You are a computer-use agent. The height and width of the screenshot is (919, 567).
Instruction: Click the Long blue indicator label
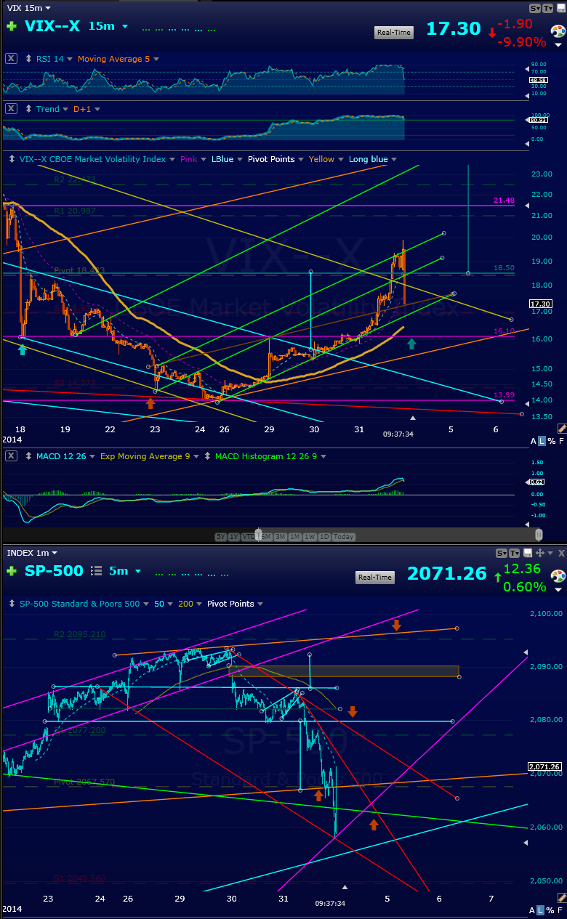[x=369, y=159]
